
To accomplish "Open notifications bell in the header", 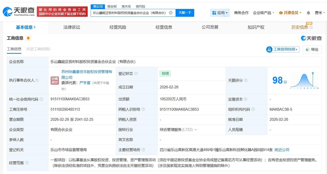I will (x=308, y=13).
